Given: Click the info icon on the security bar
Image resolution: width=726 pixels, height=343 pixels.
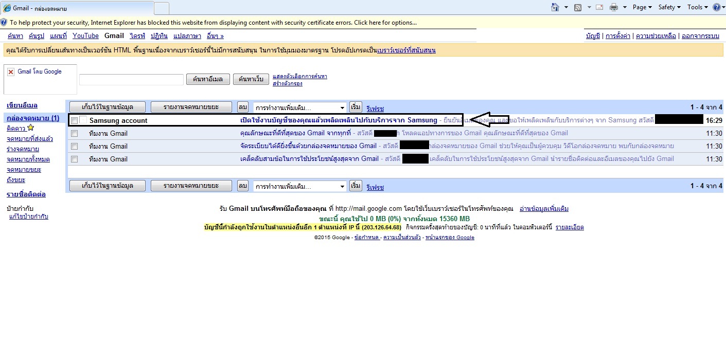Looking at the screenshot, I should tap(4, 23).
